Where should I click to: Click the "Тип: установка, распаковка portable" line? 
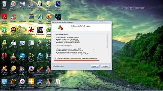point(68,38)
